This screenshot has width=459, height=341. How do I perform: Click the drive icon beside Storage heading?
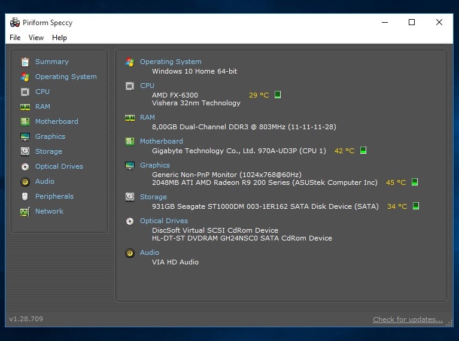coord(130,197)
